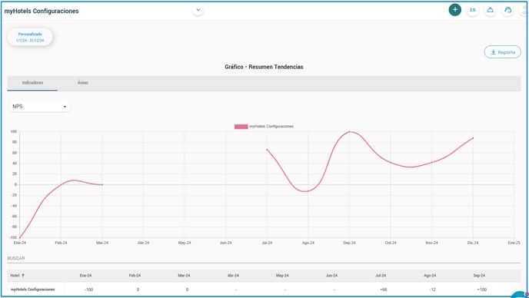
Task: Open the service bell notifications icon
Action: [491, 10]
